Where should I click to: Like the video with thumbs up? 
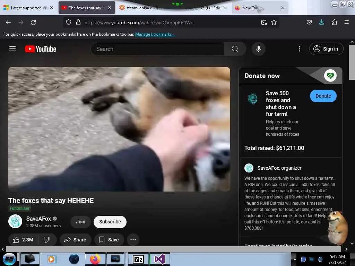pyautogui.click(x=23, y=240)
